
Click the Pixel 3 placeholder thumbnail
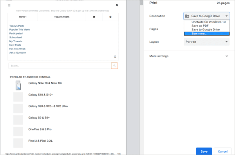tap(18, 143)
